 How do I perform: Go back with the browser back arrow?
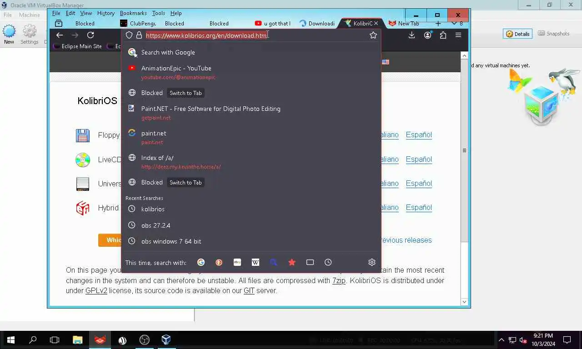pos(60,35)
